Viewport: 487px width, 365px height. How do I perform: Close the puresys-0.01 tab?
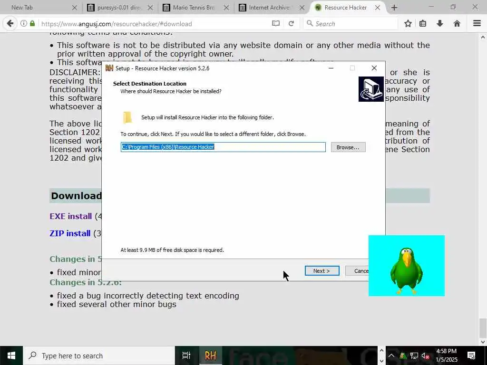tap(150, 8)
